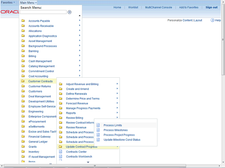The height and width of the screenshot is (168, 225).
Task: Click the Billing folder icon
Action: tap(23, 56)
